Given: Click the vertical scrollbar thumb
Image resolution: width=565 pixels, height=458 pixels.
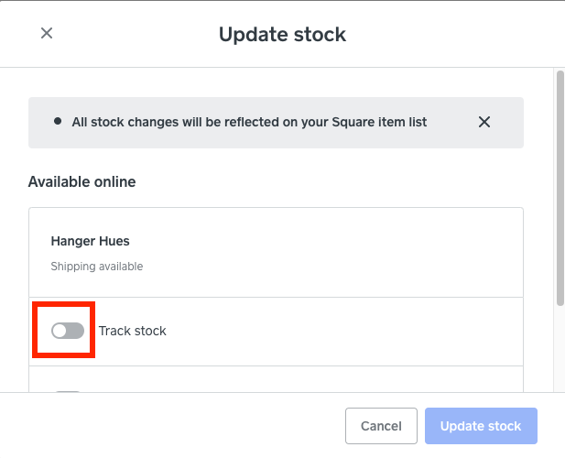Looking at the screenshot, I should pos(560,183).
